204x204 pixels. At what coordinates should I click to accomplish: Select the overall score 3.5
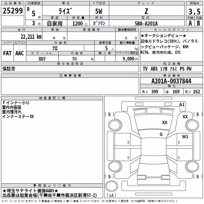click(x=194, y=11)
